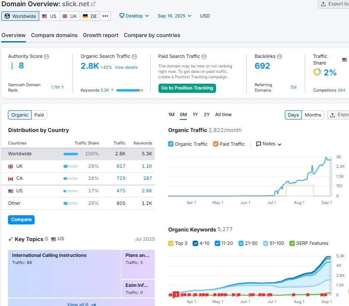Toggle the SERP Features checkbox
Viewport: 349px width, 306px height.
point(292,243)
